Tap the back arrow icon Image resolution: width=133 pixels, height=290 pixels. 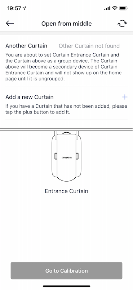point(10,23)
